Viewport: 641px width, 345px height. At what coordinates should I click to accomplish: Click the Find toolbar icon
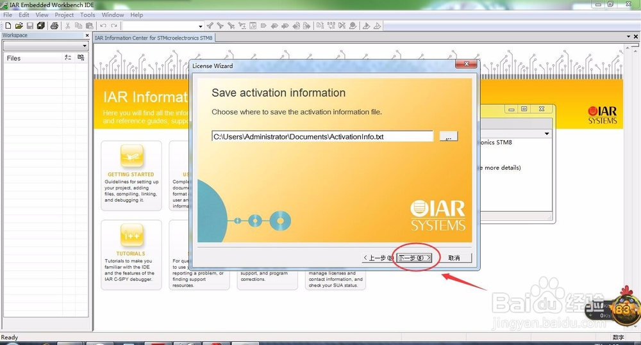coord(231,26)
